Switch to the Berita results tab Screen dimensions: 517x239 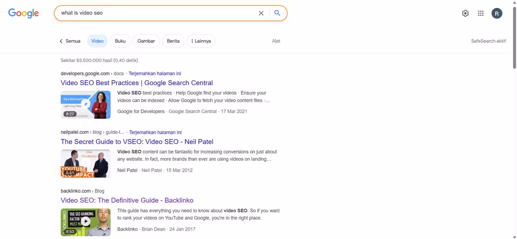tap(173, 41)
